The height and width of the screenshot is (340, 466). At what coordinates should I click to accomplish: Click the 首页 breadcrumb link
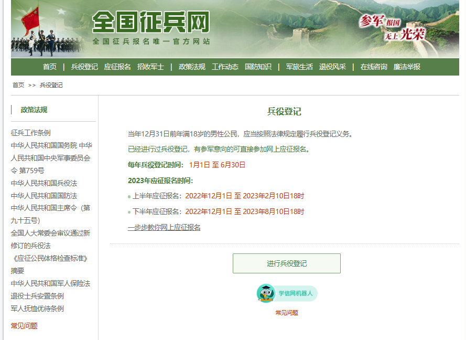coord(18,85)
